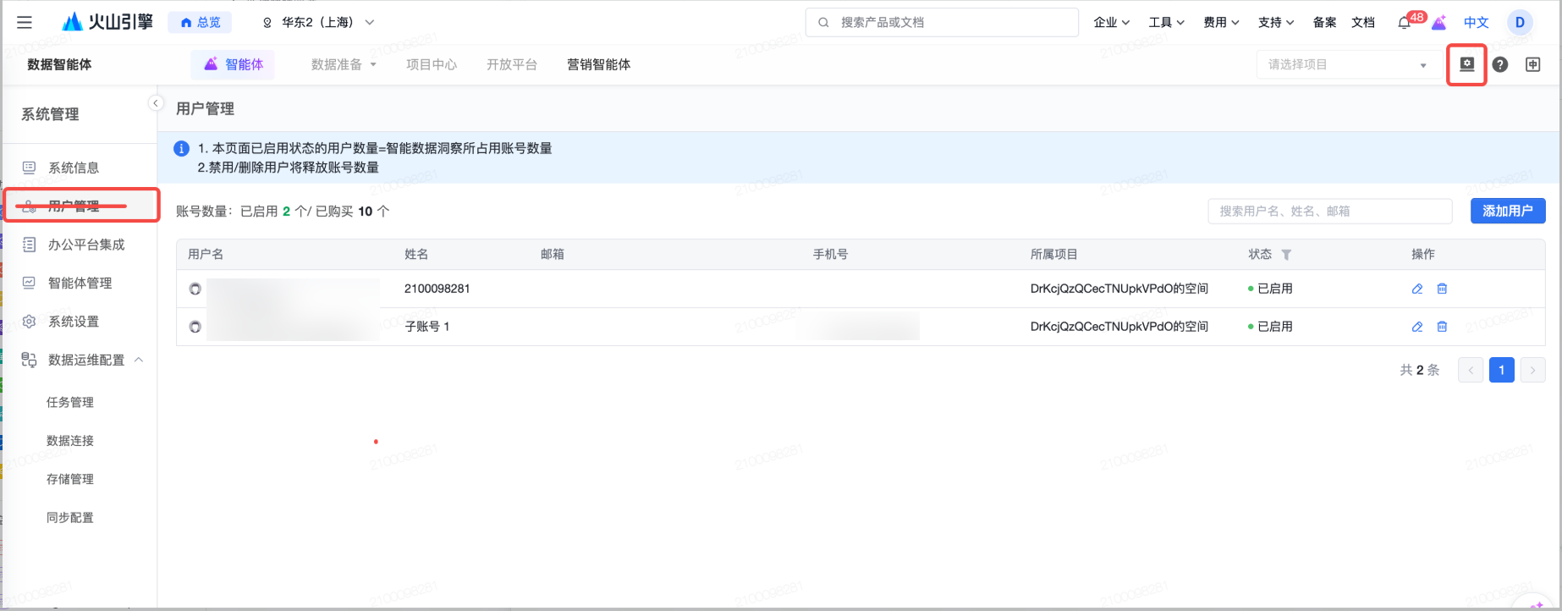Screen dimensions: 1562x611
Task: Edit the user 子账号 1
Action: pos(1417,327)
